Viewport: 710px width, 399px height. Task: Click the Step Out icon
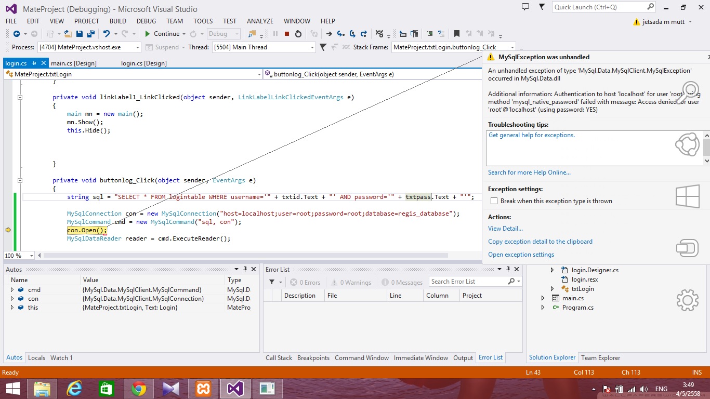(x=365, y=34)
